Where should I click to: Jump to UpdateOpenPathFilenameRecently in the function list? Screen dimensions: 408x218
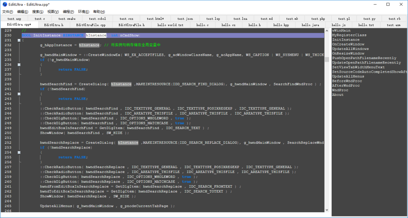[x=366, y=62]
